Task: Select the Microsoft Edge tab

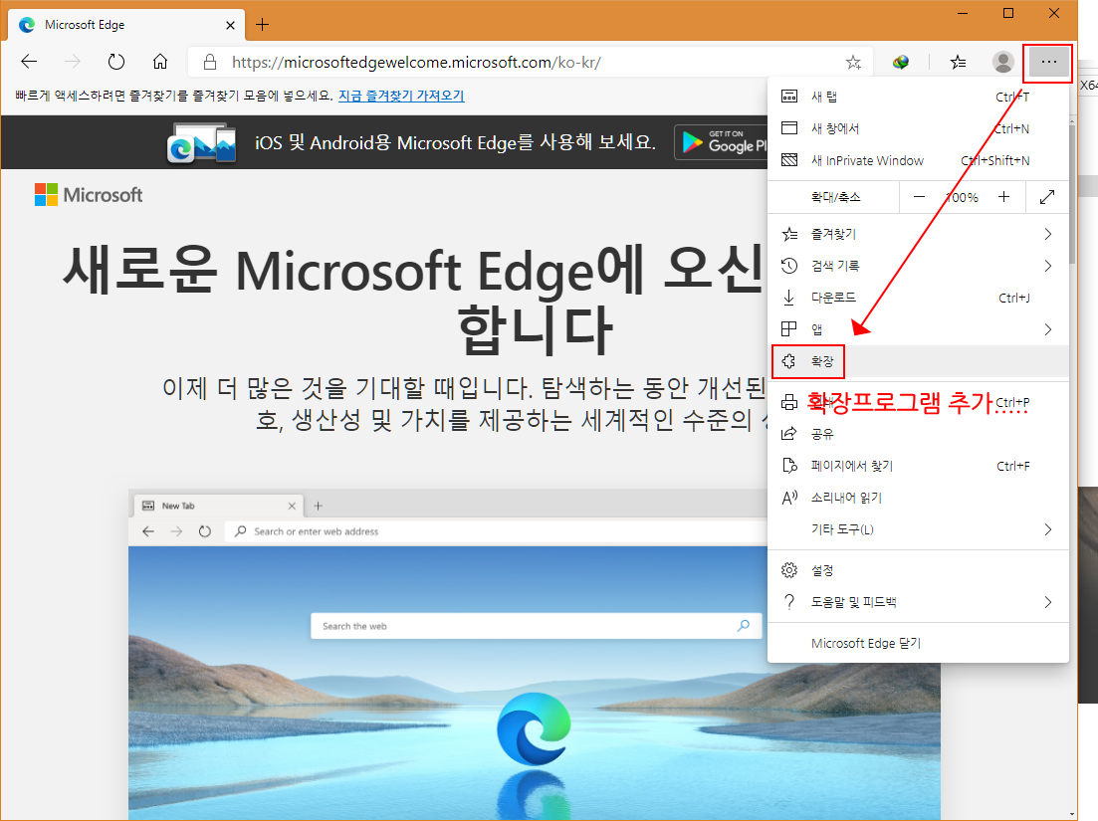Action: 126,25
